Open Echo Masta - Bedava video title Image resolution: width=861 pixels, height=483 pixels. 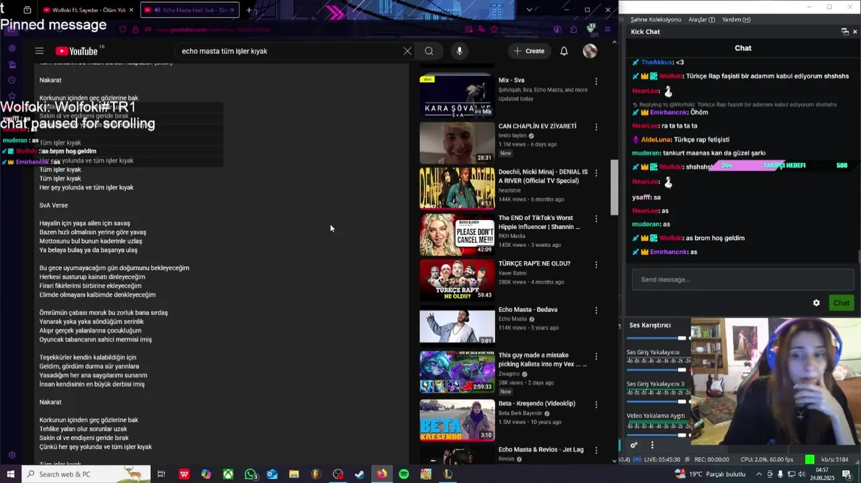click(x=528, y=309)
